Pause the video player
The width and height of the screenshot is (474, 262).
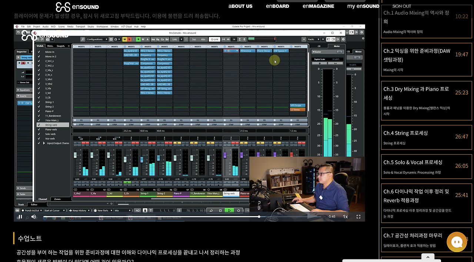[x=20, y=217]
